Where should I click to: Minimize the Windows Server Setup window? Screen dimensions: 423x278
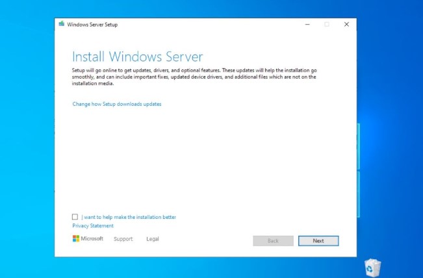[307, 24]
